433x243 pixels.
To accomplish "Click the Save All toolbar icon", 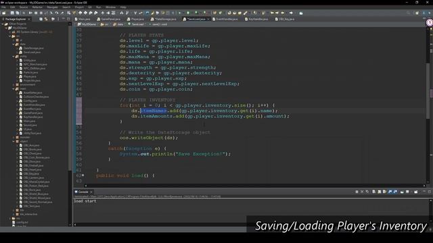I will pyautogui.click(x=18, y=13).
